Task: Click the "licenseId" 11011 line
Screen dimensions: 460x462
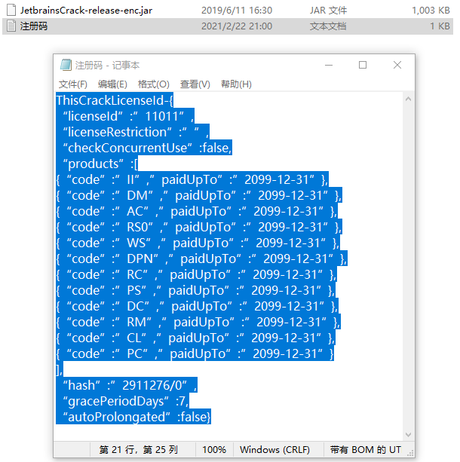Action: click(125, 116)
